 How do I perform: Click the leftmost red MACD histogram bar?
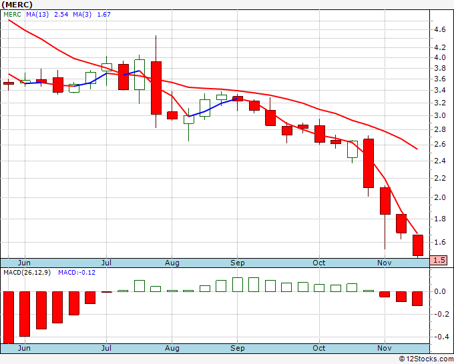(9, 317)
